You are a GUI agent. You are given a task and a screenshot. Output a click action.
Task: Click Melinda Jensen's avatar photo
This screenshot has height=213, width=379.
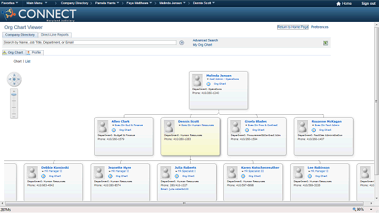pyautogui.click(x=197, y=80)
